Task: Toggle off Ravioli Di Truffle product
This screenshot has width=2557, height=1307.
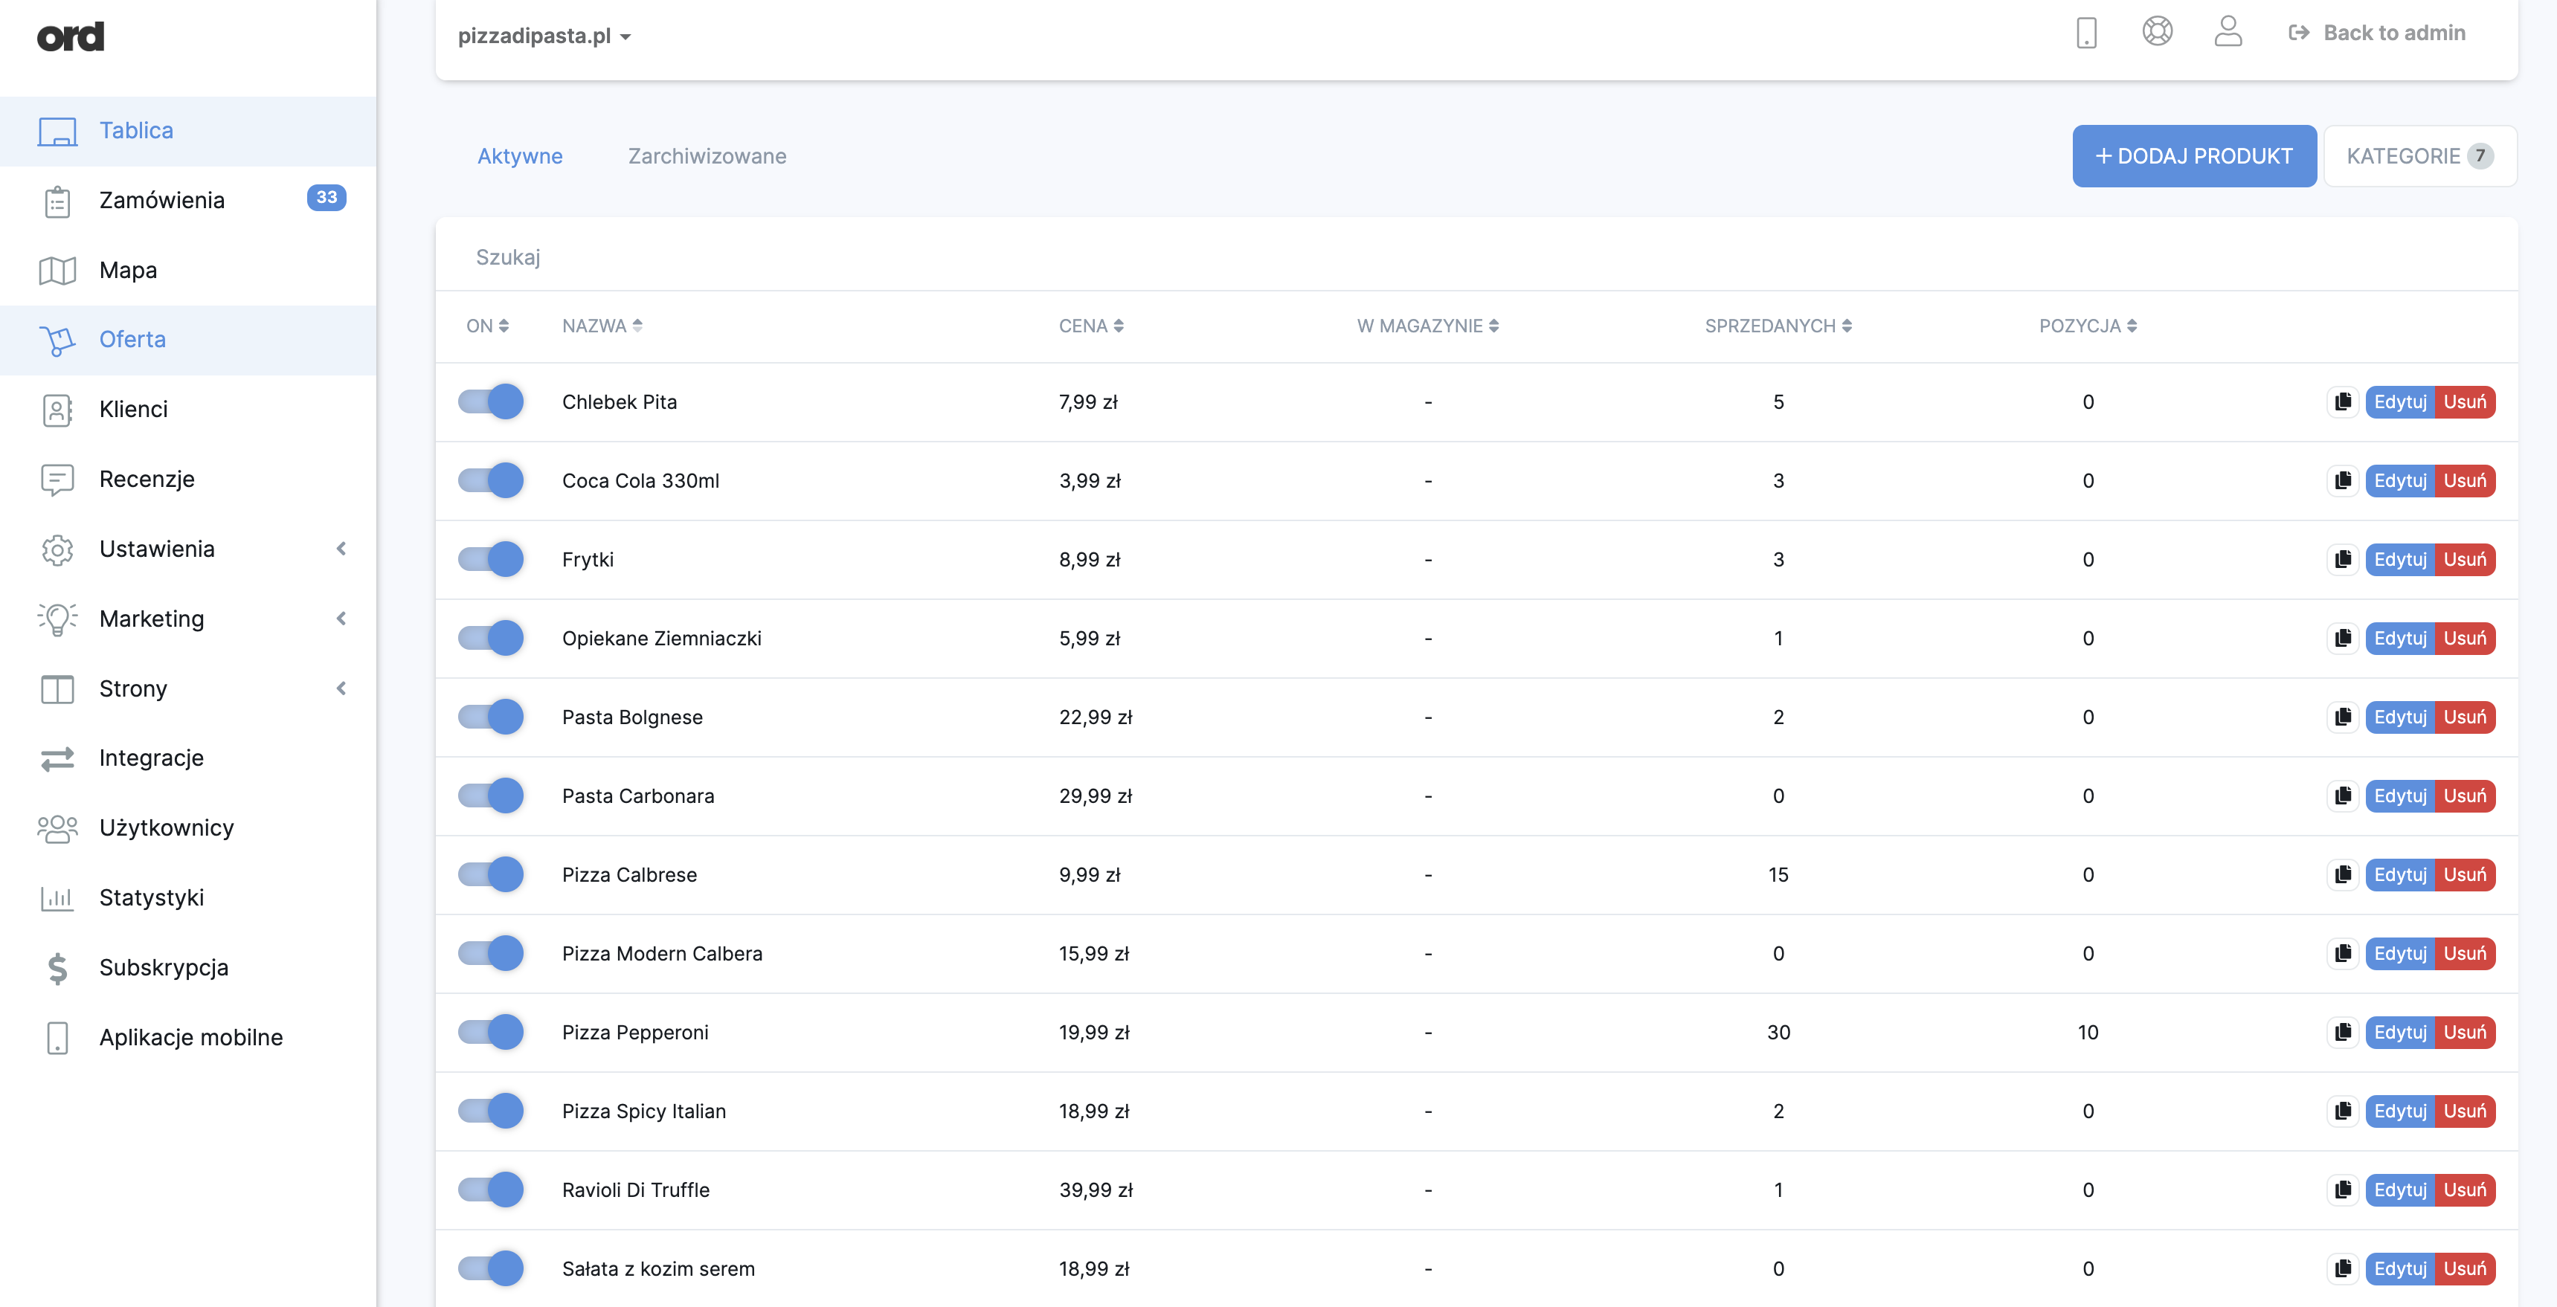Action: click(x=490, y=1190)
